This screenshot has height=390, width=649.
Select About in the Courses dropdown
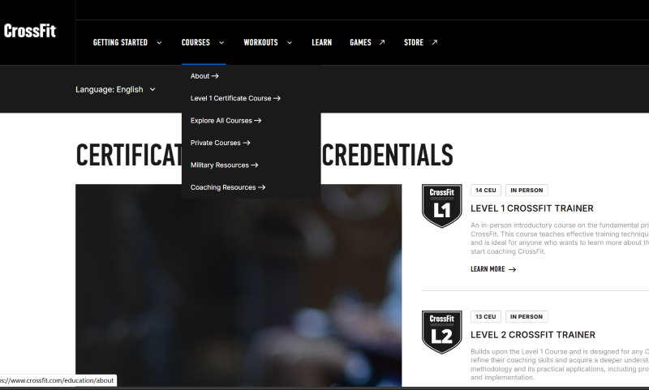tap(204, 76)
